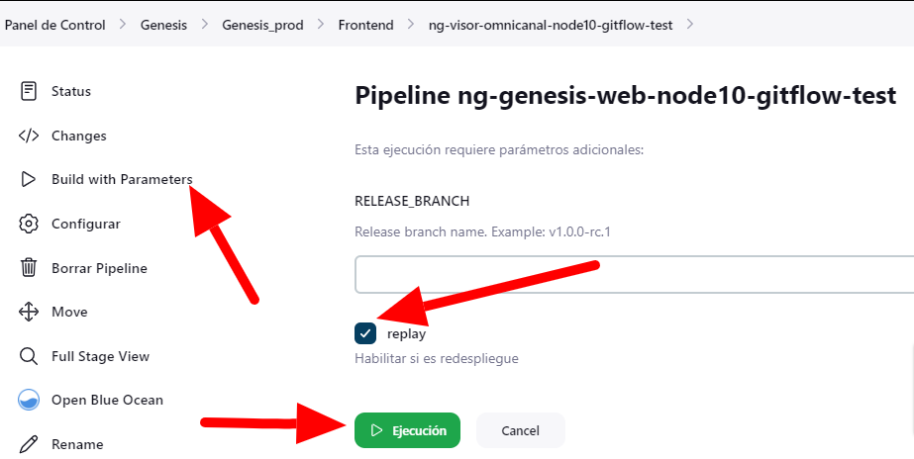
Task: Focus the RELEASE_BRANCH text field
Action: coord(634,274)
